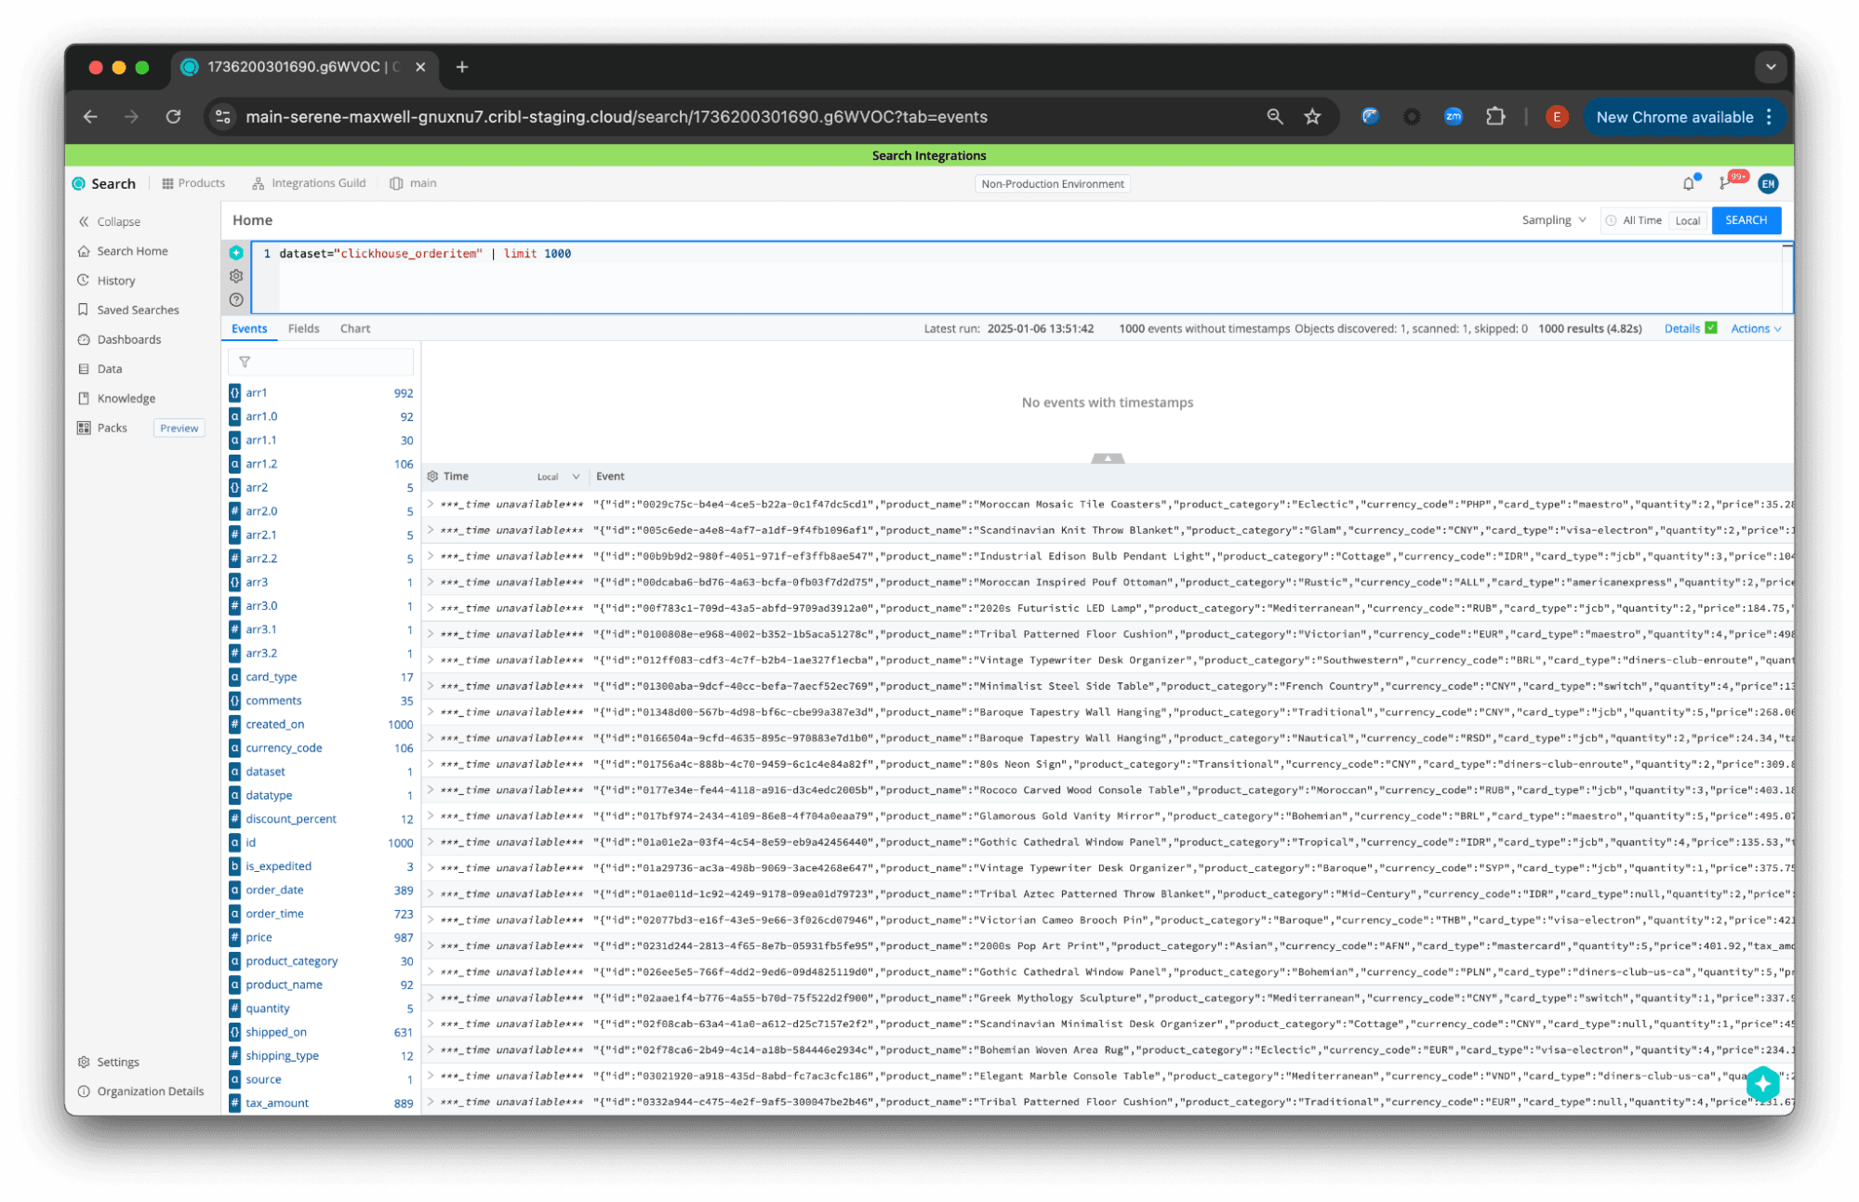Toggle the Local time button

click(x=1687, y=220)
